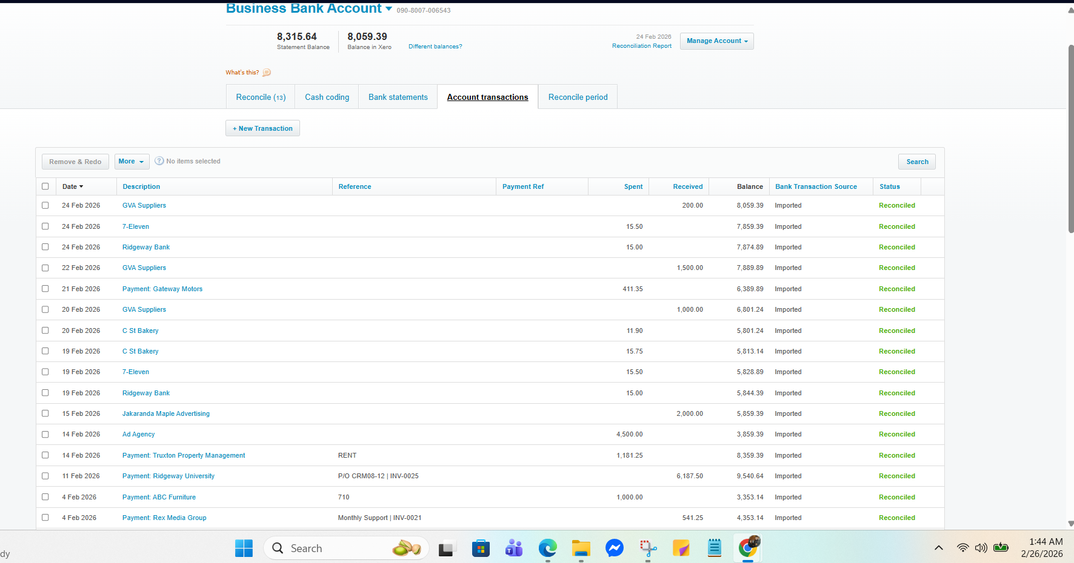Click the 6,187.50 received amount

690,476
